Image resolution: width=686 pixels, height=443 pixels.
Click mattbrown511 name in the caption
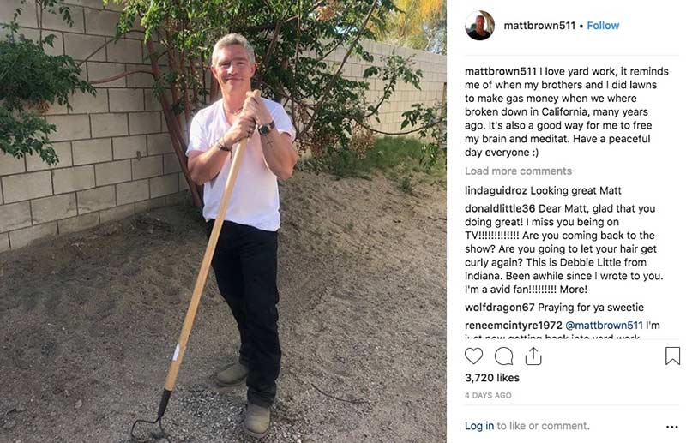coord(500,71)
